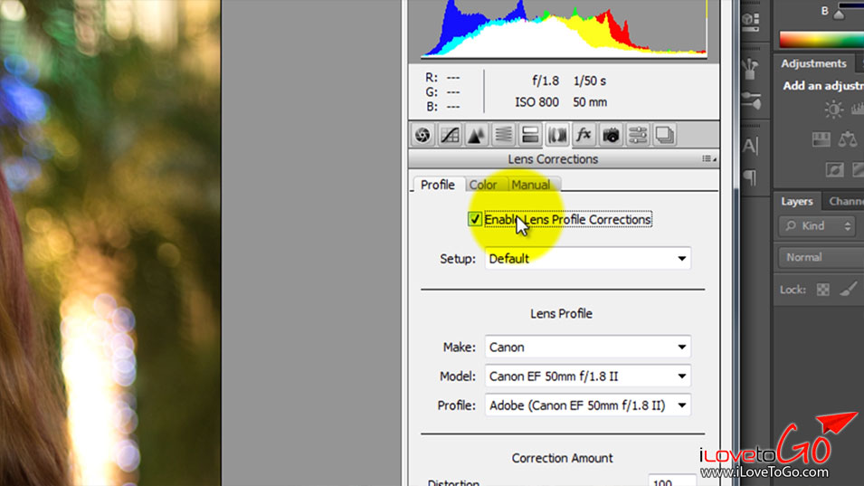Open Photoshop's Brush Presets jar icon

pyautogui.click(x=750, y=68)
